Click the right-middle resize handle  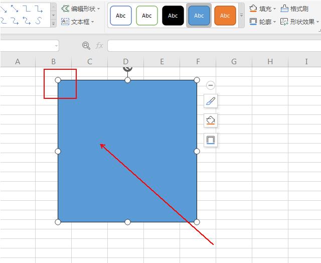click(197, 151)
